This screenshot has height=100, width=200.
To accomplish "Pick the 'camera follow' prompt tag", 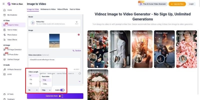I will pos(61,74).
